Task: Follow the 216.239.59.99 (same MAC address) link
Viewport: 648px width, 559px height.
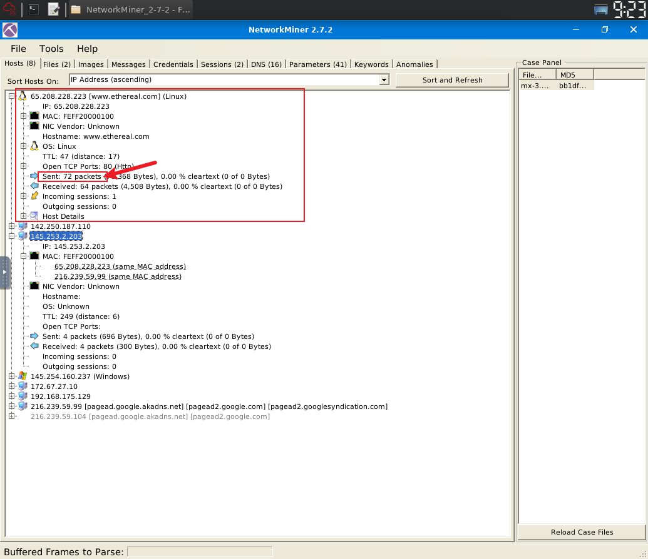Action: click(118, 276)
